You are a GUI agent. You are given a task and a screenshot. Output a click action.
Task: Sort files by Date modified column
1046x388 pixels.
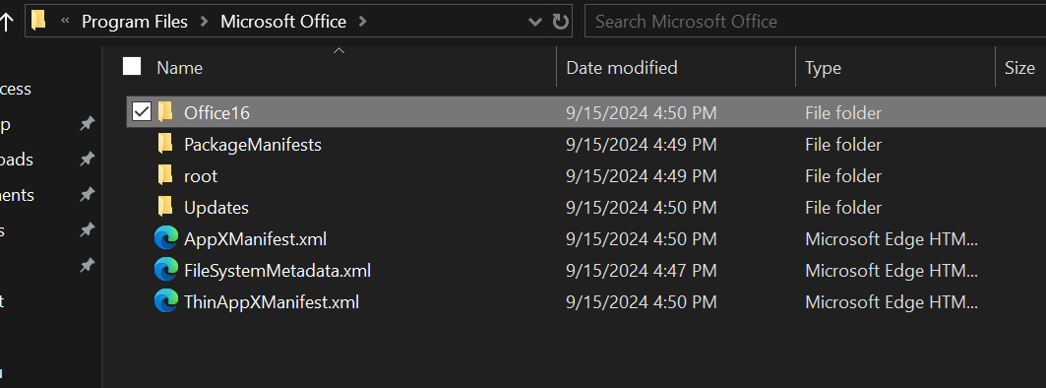622,67
